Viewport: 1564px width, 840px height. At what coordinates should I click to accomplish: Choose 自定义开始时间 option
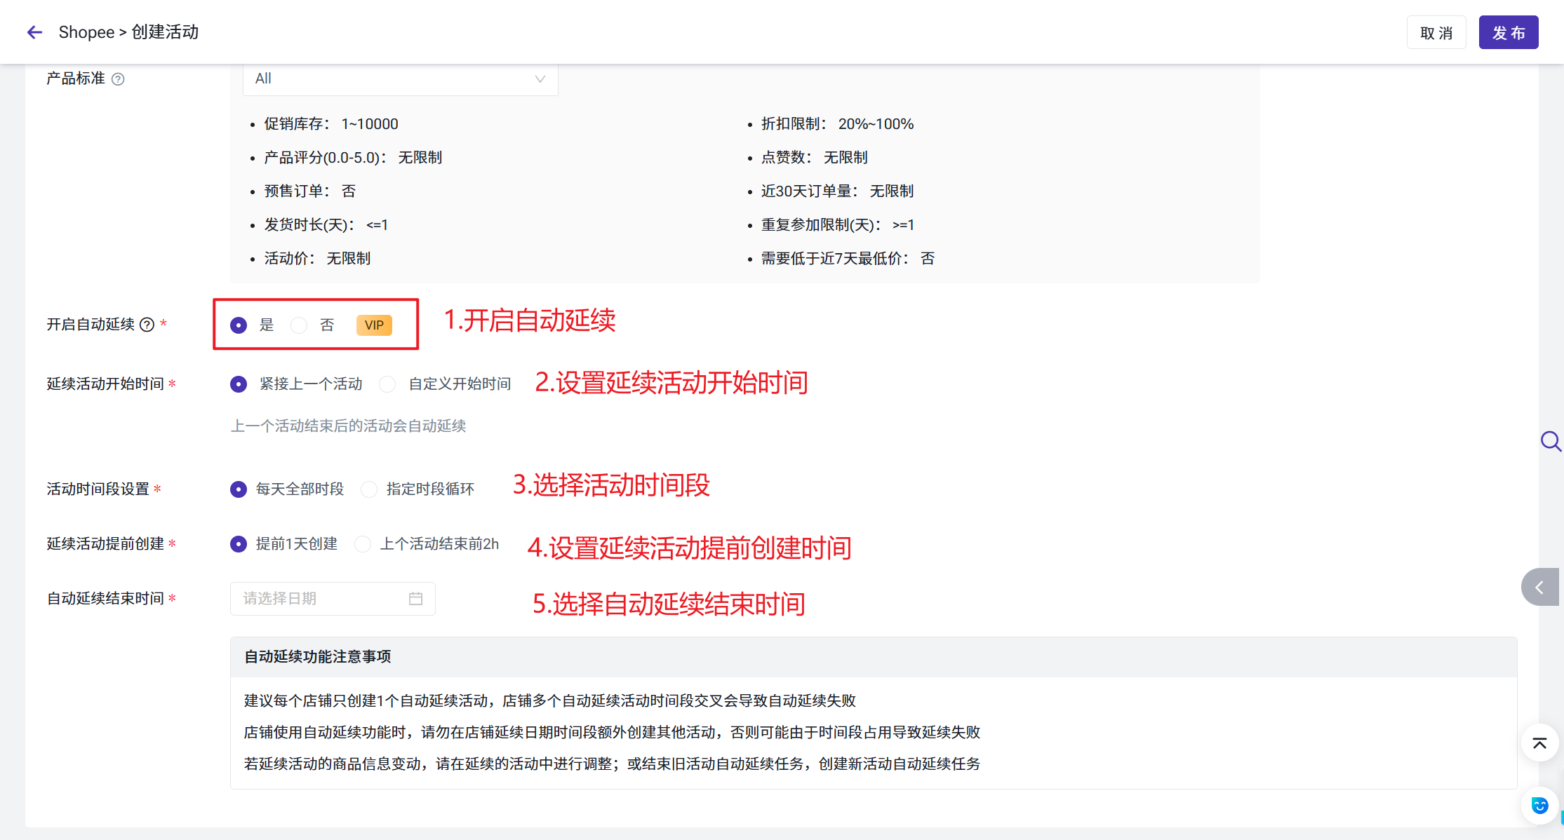tap(387, 384)
